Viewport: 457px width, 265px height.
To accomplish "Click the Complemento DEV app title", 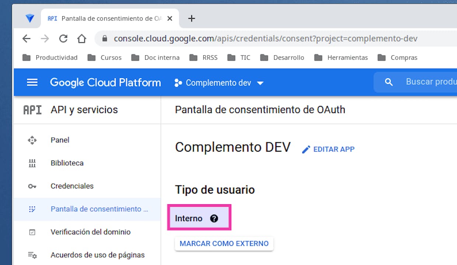I will click(x=233, y=147).
